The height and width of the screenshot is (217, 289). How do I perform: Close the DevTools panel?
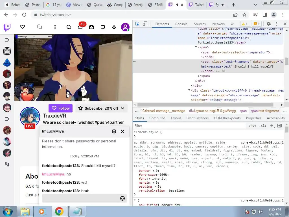pos(285,24)
